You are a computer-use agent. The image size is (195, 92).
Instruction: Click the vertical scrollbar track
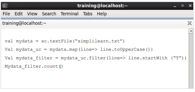(191, 61)
